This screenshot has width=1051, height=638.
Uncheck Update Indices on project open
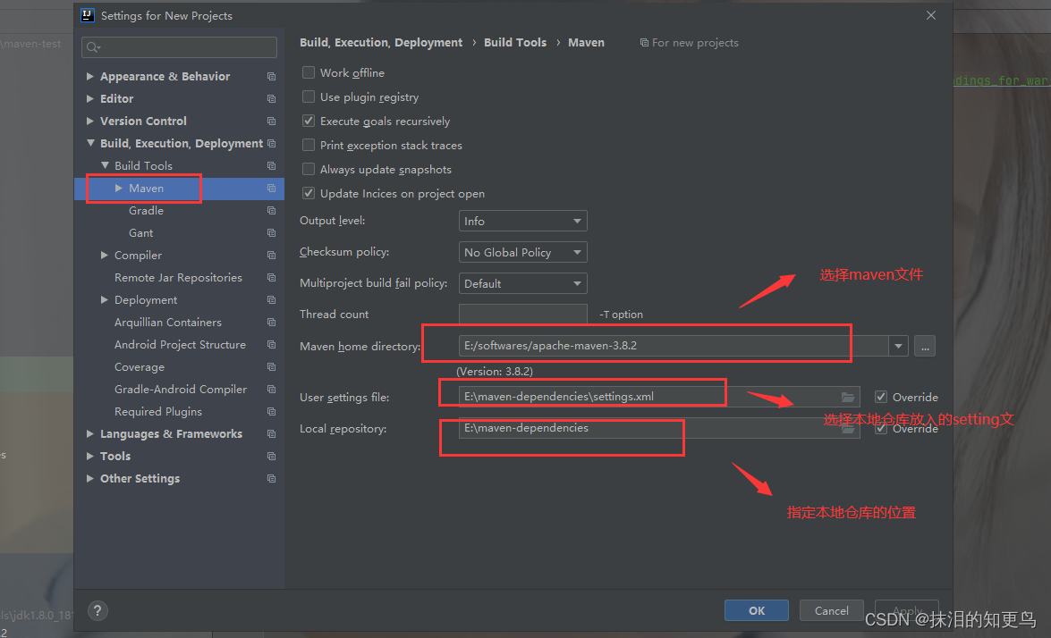(x=309, y=193)
